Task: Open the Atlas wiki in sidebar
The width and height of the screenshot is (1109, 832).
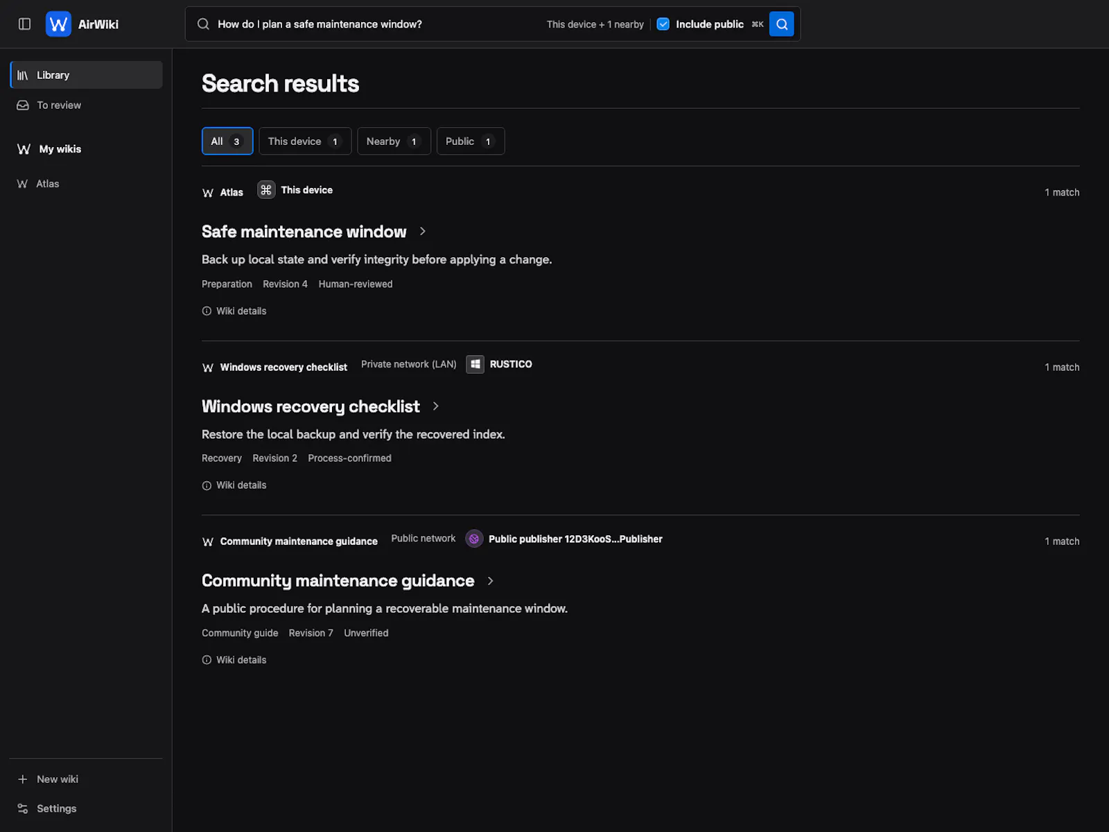Action: click(86, 184)
